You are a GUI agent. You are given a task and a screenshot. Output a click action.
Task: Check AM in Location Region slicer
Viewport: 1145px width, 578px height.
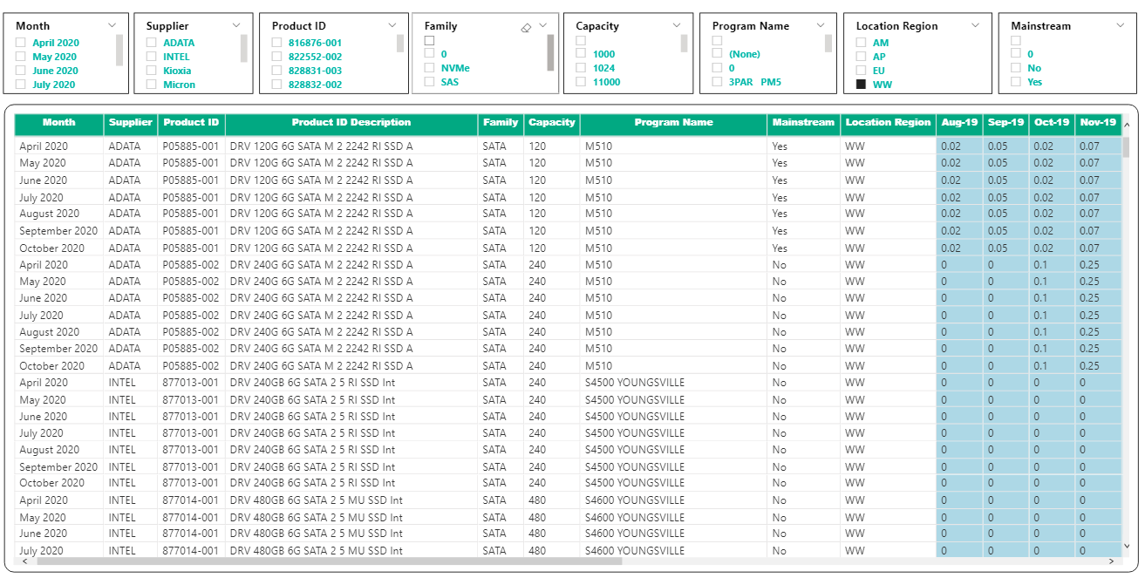(861, 43)
